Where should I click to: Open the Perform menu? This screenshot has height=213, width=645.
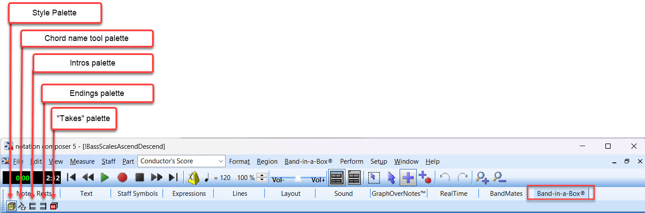point(352,162)
